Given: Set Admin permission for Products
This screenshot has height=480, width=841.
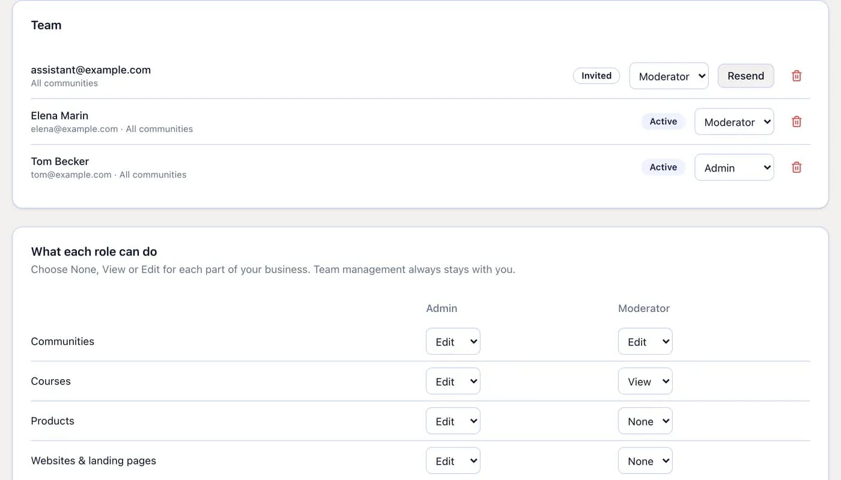Looking at the screenshot, I should click(453, 421).
